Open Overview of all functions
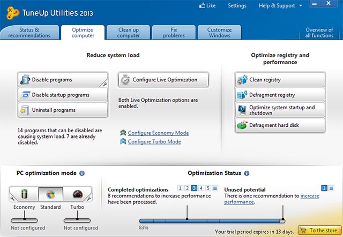 click(x=319, y=33)
